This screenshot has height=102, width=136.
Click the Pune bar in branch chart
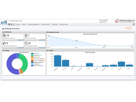(129, 66)
